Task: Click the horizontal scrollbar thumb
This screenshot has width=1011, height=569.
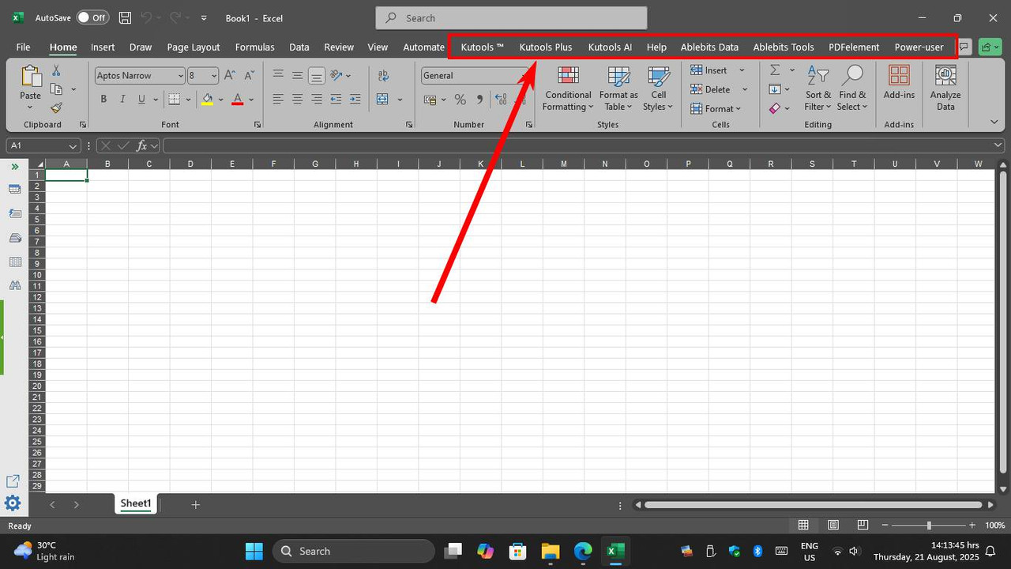Action: (814, 504)
